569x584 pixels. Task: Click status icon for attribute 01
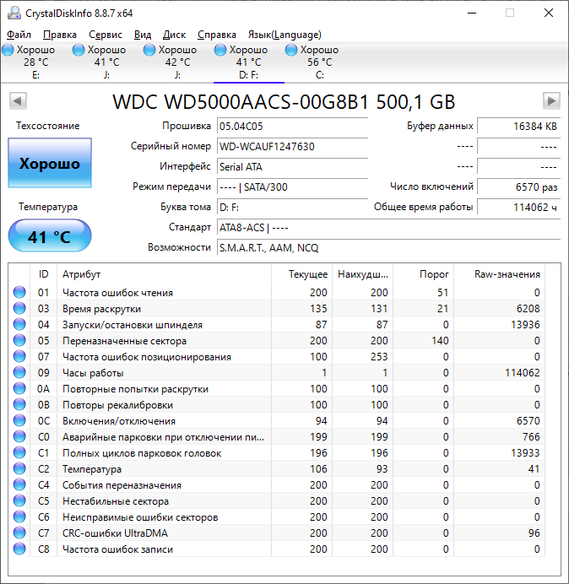pyautogui.click(x=19, y=292)
